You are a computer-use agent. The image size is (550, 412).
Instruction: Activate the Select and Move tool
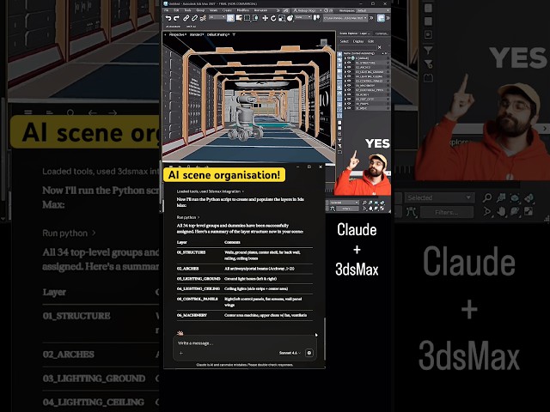(265, 18)
